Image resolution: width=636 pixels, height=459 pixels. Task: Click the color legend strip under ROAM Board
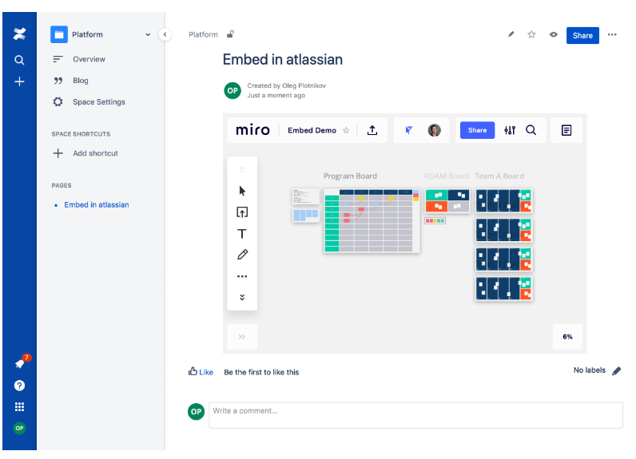(435, 221)
